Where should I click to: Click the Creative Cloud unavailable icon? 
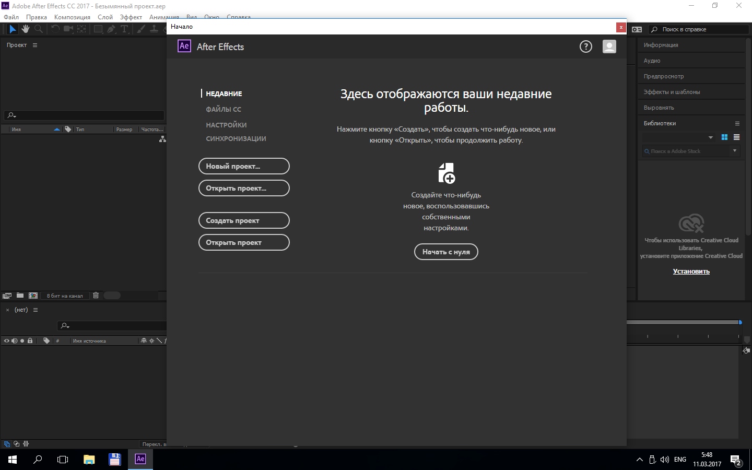click(x=691, y=224)
